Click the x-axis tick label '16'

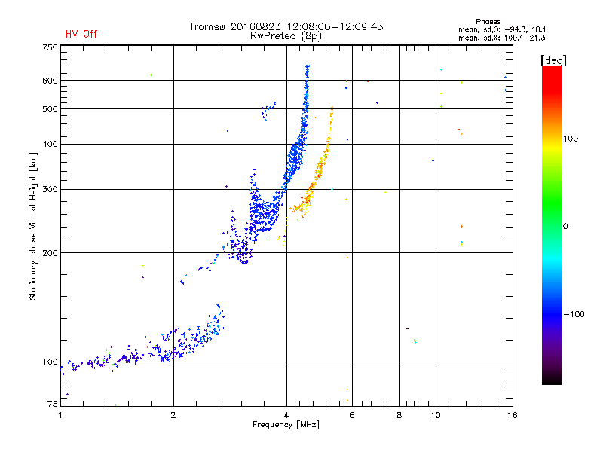[x=513, y=415]
